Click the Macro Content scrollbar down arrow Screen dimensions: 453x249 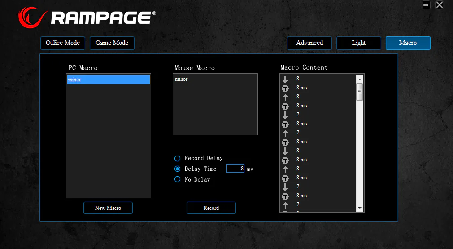point(360,208)
